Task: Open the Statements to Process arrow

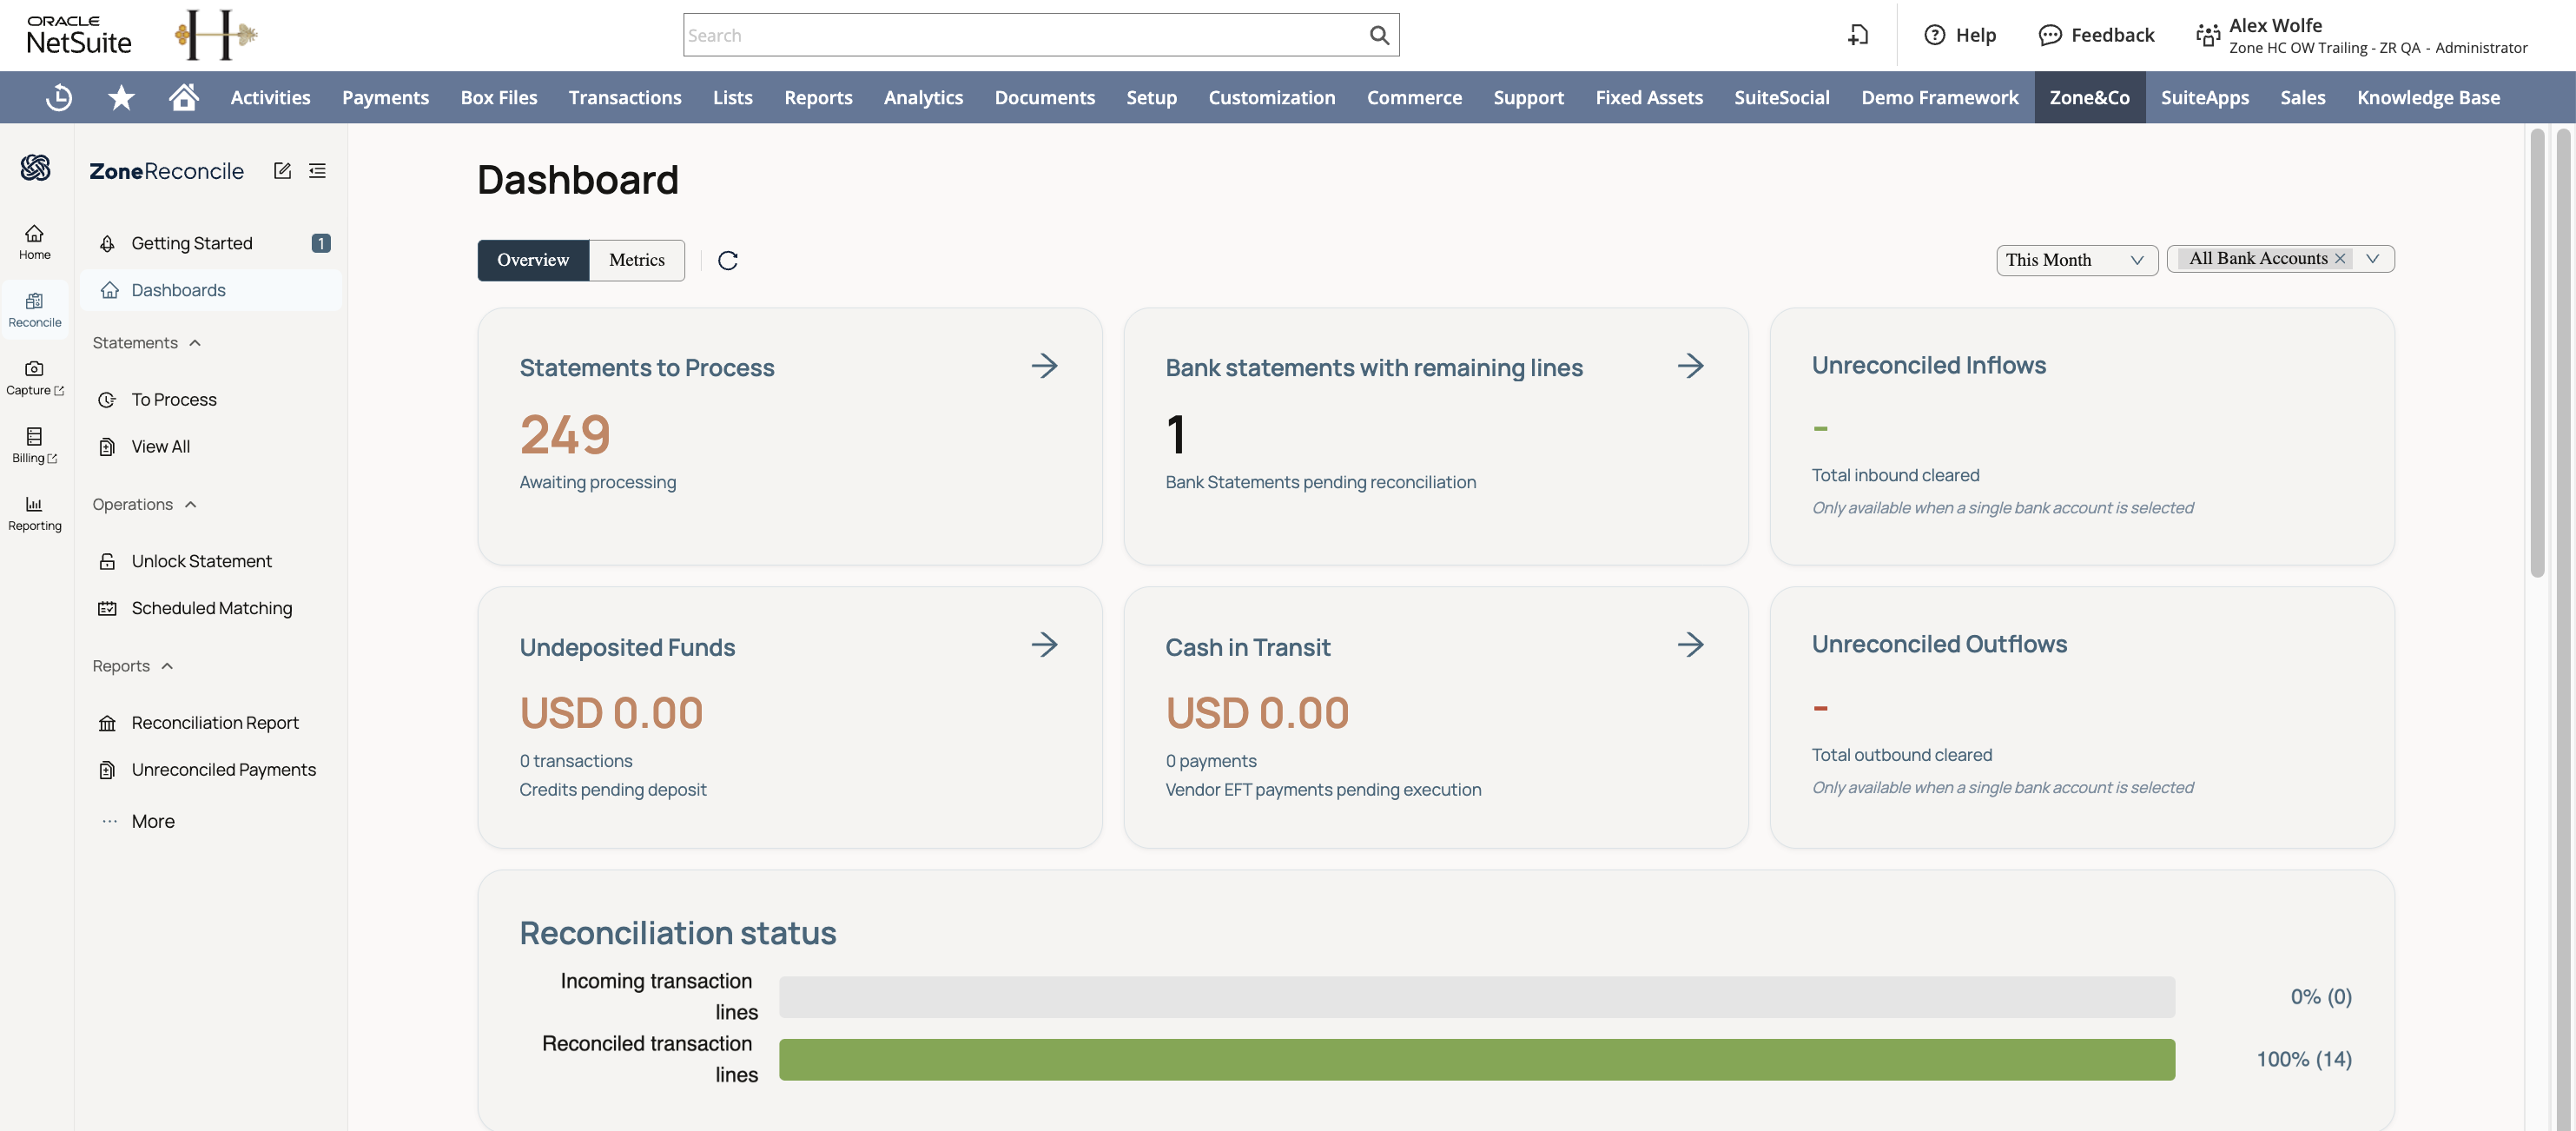Action: (x=1044, y=366)
